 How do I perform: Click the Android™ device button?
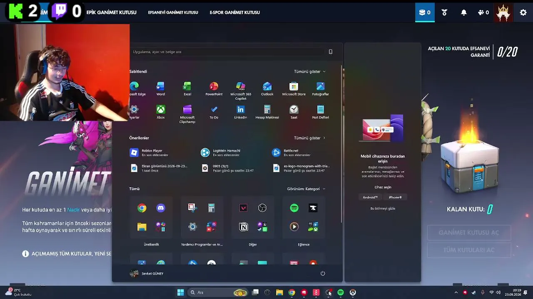click(x=370, y=197)
